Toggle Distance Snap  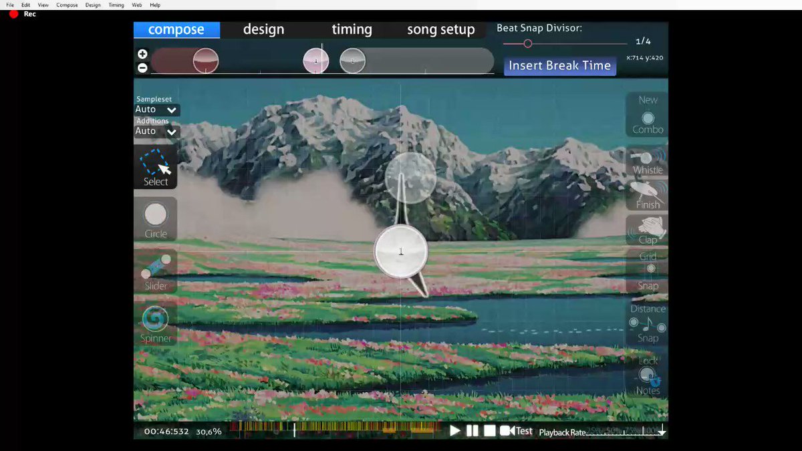pos(647,323)
